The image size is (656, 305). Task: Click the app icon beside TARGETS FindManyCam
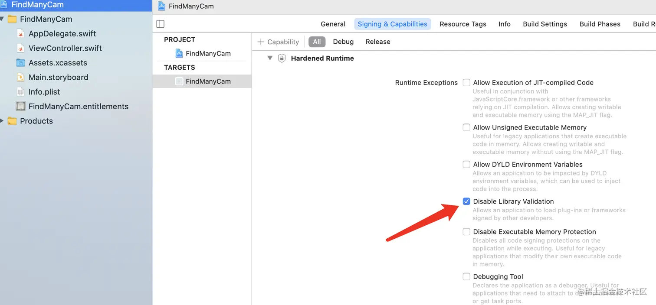click(179, 81)
